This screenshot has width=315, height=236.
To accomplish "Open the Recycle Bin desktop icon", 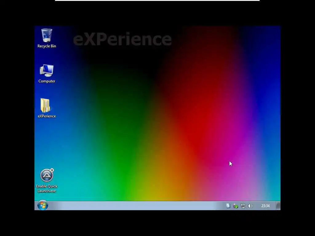I will [x=47, y=38].
